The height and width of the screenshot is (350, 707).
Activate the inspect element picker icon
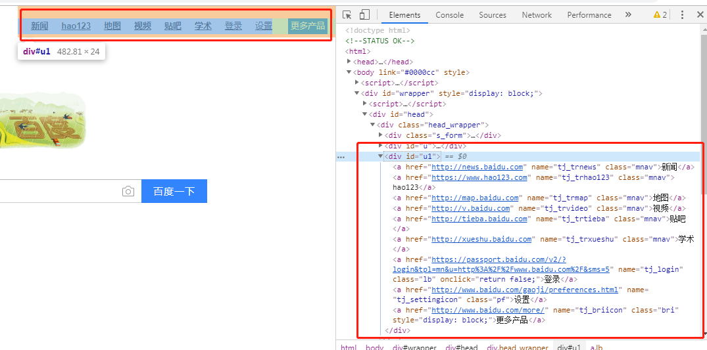click(x=347, y=15)
